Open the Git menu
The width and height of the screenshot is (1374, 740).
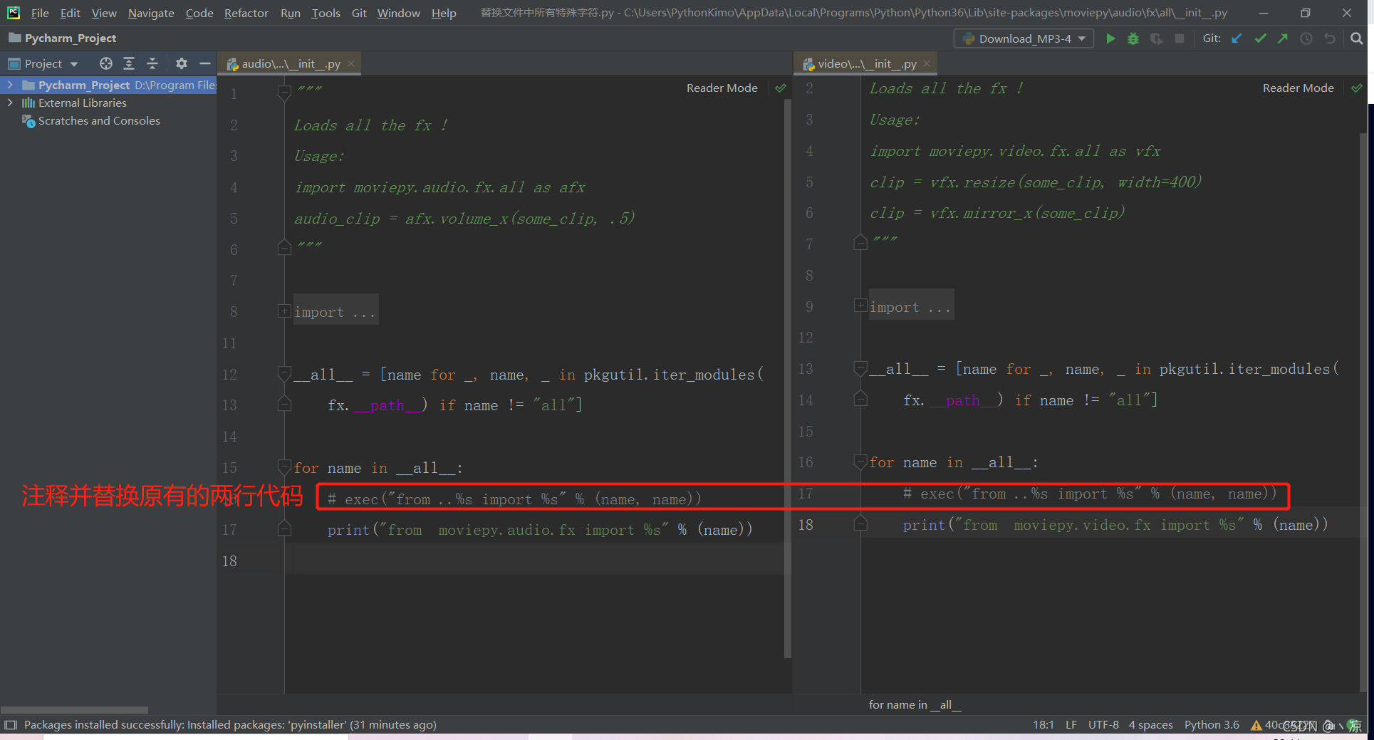359,13
